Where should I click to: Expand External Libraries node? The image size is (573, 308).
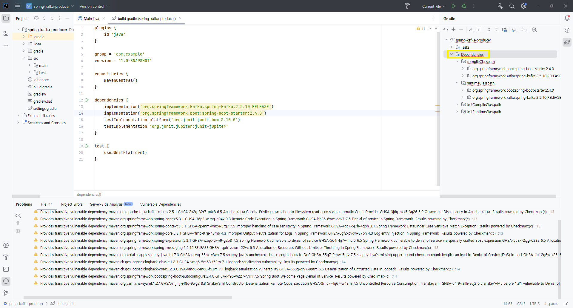point(18,115)
